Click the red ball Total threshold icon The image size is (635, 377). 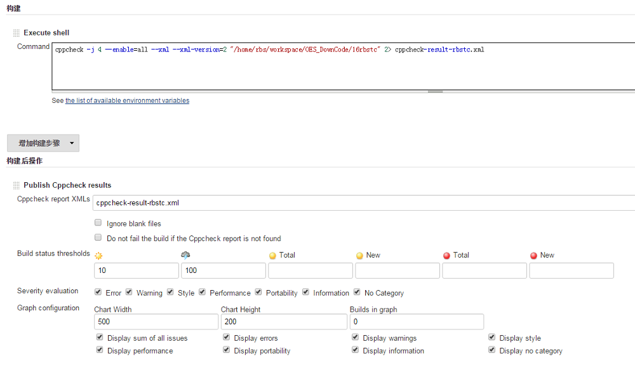pos(446,255)
